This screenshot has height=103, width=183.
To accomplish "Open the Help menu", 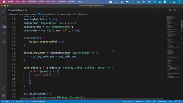I will tap(80, 2).
